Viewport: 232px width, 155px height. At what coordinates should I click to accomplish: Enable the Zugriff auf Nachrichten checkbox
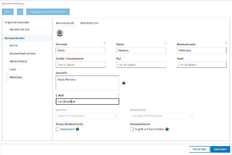pyautogui.click(x=132, y=129)
